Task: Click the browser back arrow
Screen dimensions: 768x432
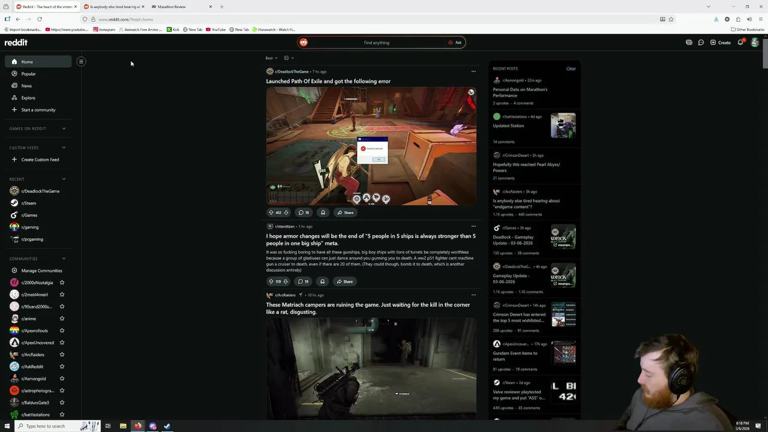Action: click(x=18, y=19)
